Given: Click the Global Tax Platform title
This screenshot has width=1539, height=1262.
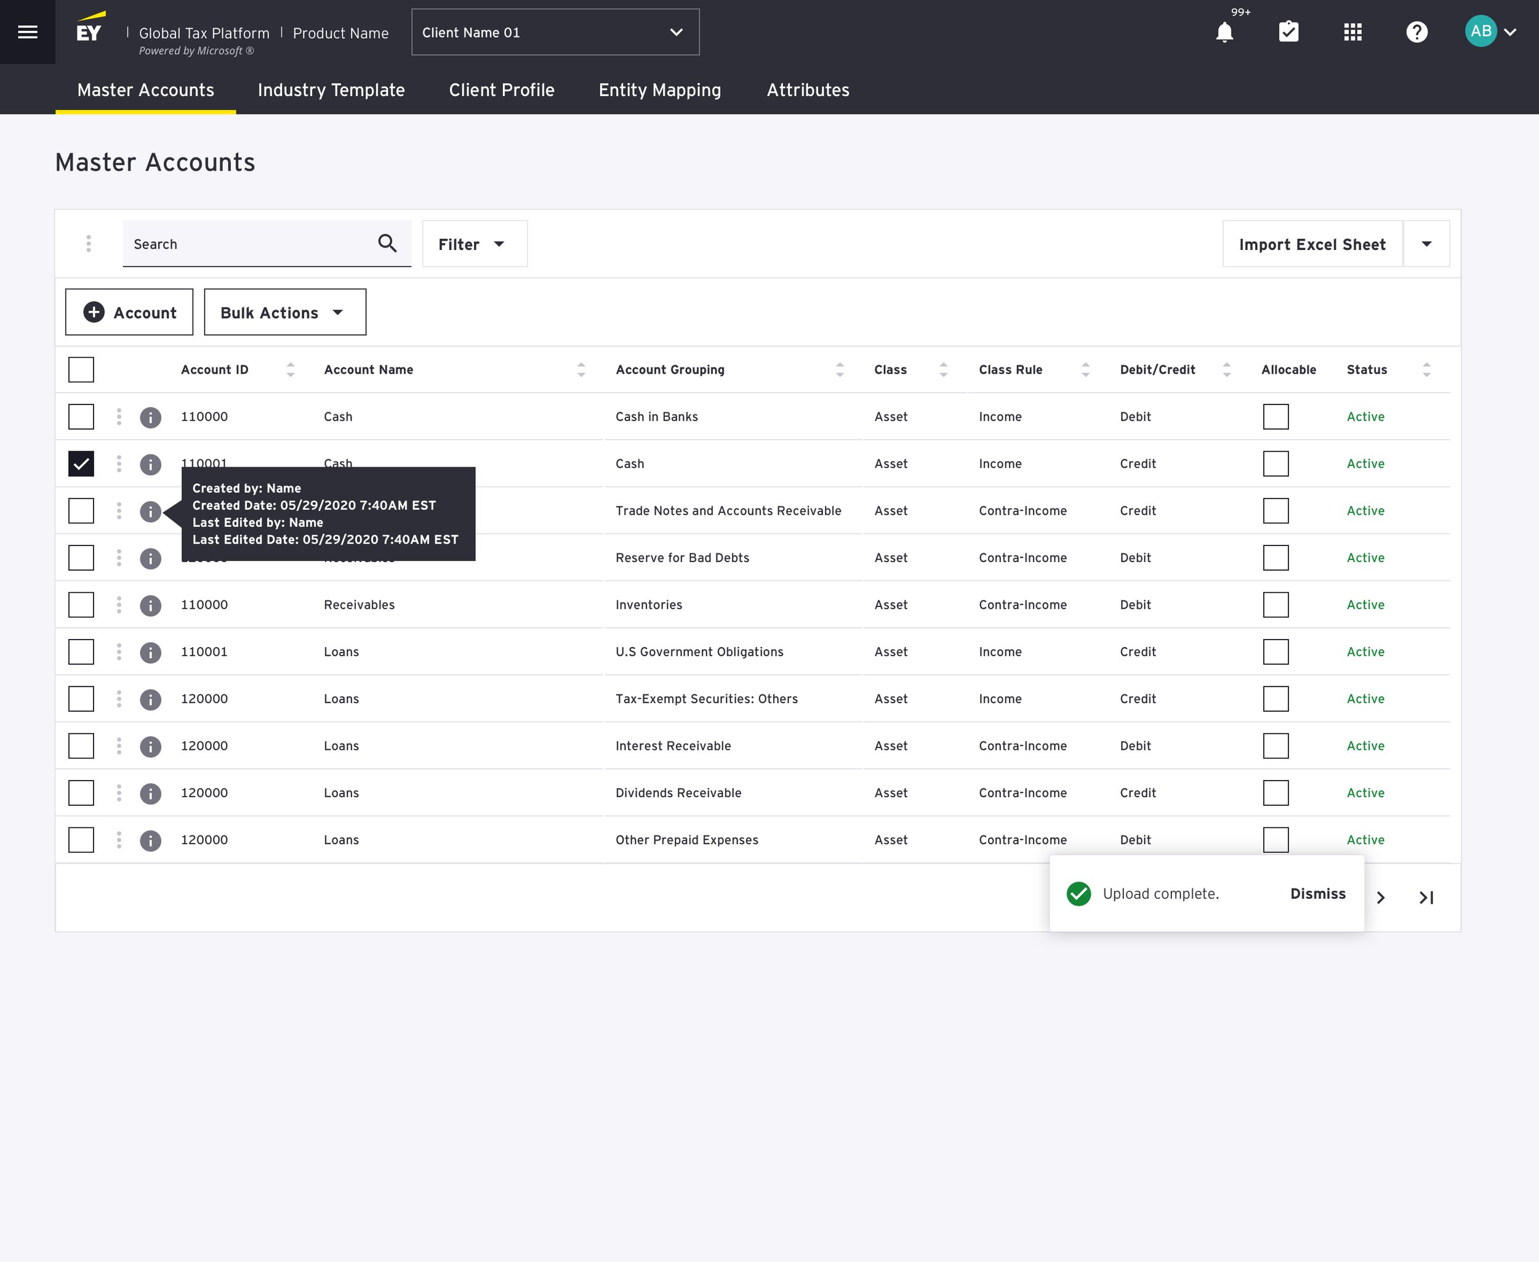Looking at the screenshot, I should pos(204,33).
